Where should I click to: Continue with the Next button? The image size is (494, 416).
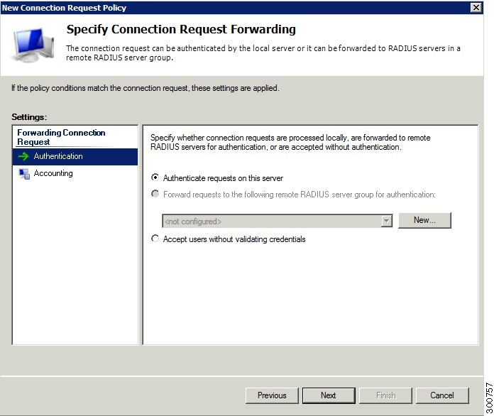(x=329, y=395)
